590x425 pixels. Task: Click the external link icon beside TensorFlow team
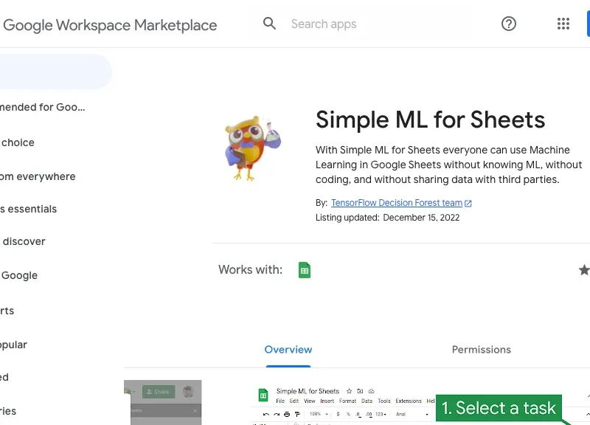pos(468,202)
